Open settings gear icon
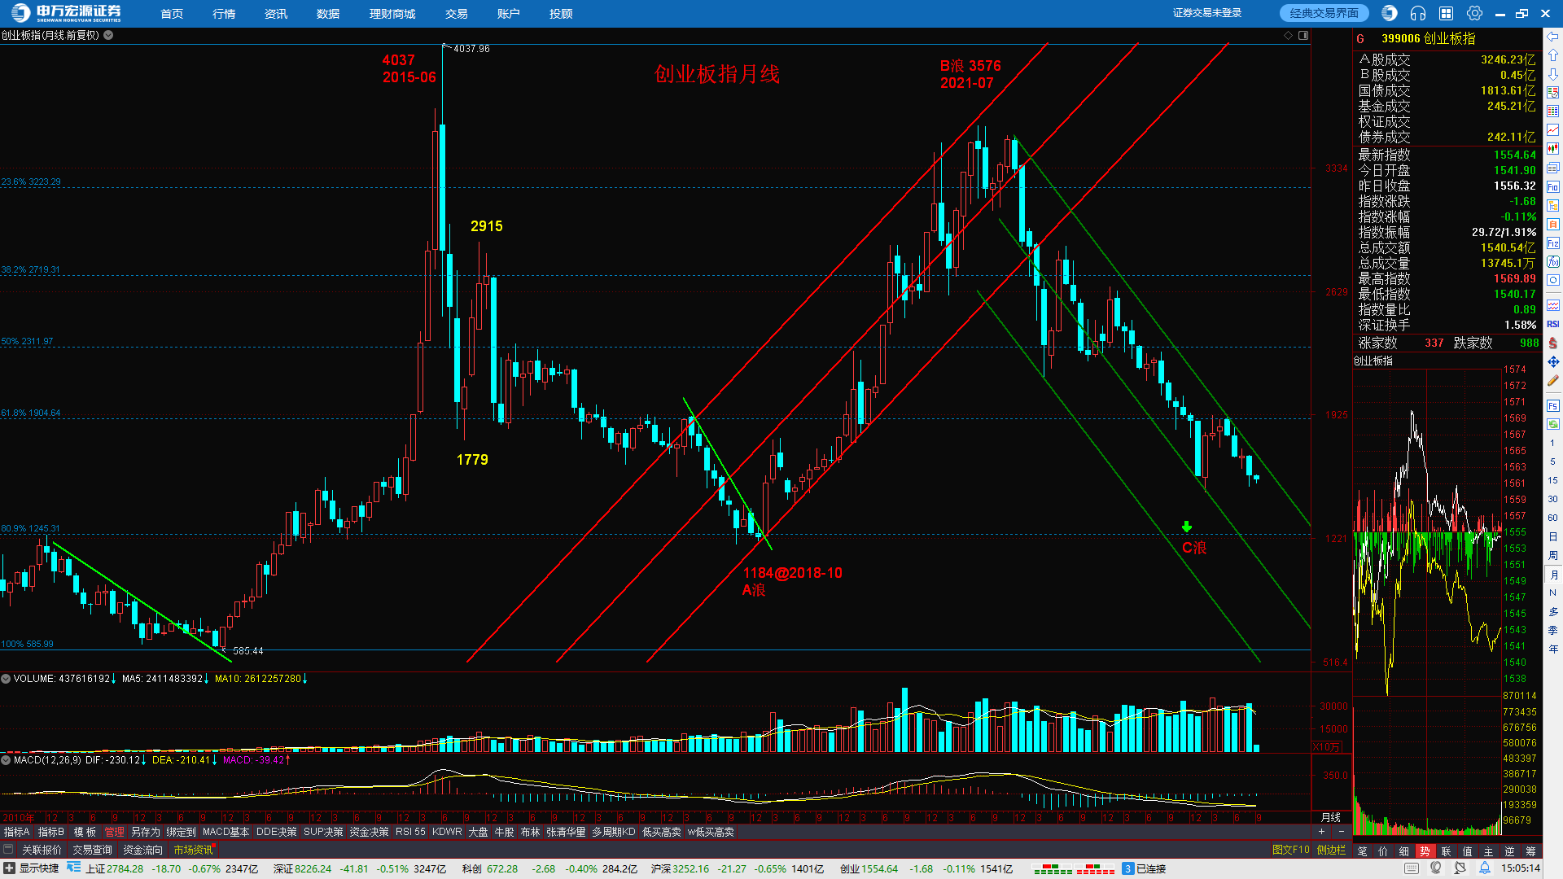 point(1474,13)
